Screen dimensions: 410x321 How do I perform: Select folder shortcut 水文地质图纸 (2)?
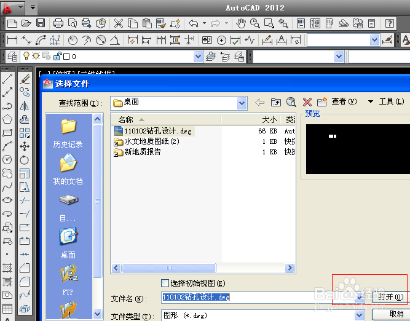click(x=147, y=141)
